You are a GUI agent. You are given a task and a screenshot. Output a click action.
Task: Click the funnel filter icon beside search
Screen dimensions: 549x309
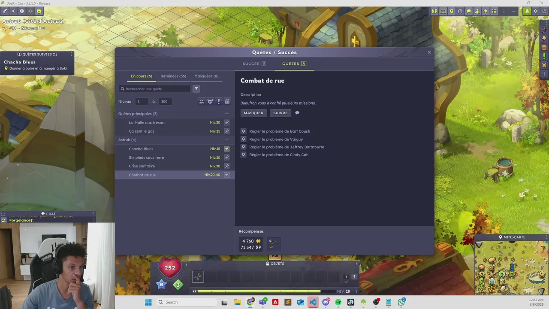pyautogui.click(x=196, y=89)
